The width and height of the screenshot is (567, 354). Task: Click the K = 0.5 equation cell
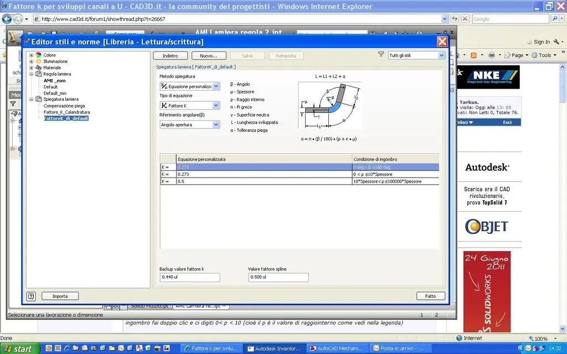(x=264, y=181)
